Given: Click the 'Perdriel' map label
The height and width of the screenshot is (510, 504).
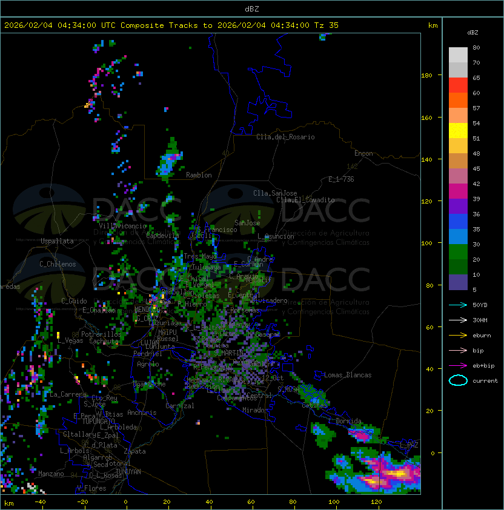Looking at the screenshot, I should pos(148,354).
